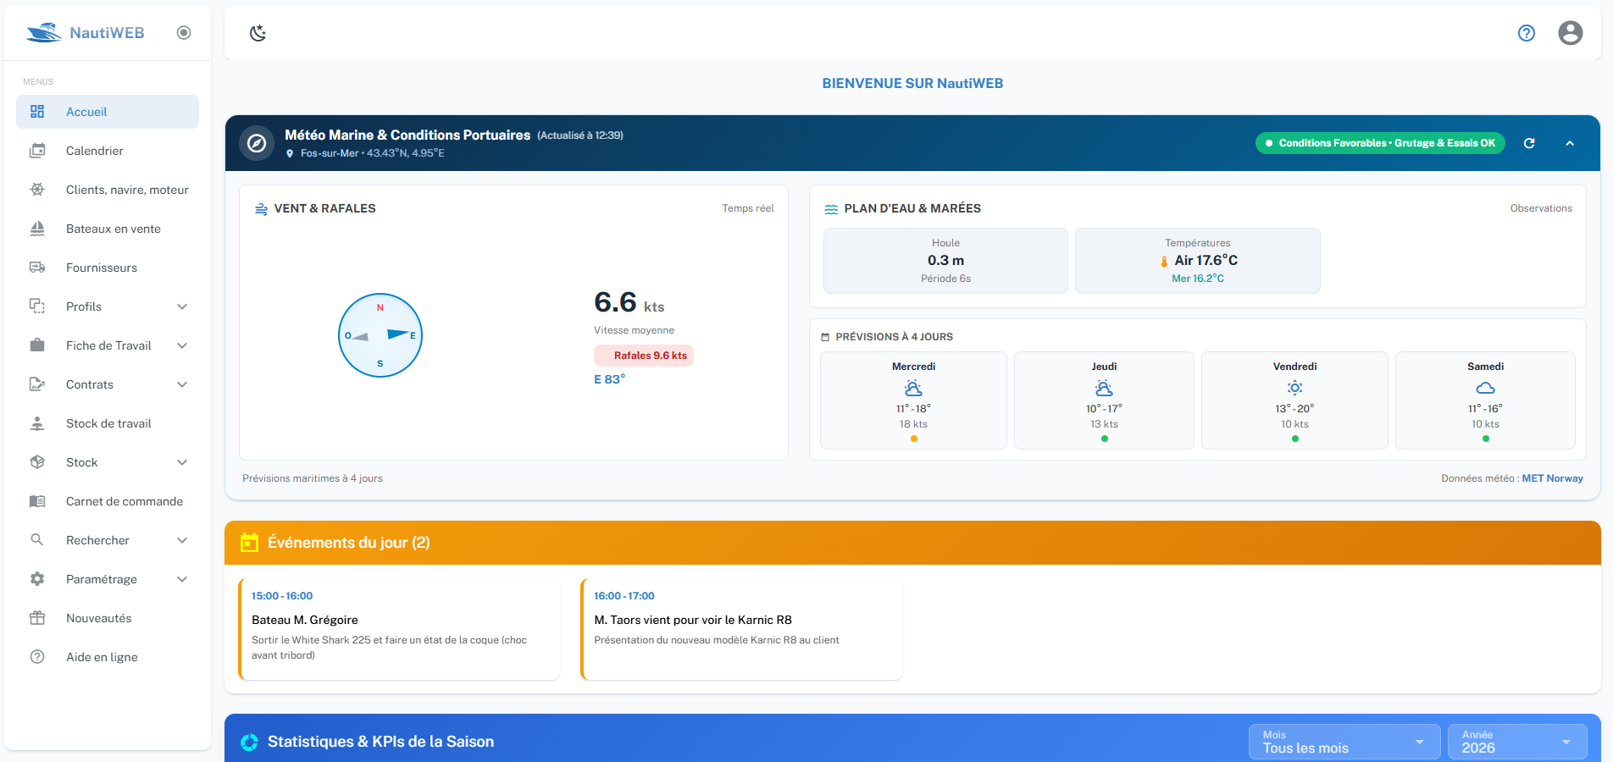The height and width of the screenshot is (762, 1613).
Task: Click Carnet de commande book icon
Action: (37, 501)
